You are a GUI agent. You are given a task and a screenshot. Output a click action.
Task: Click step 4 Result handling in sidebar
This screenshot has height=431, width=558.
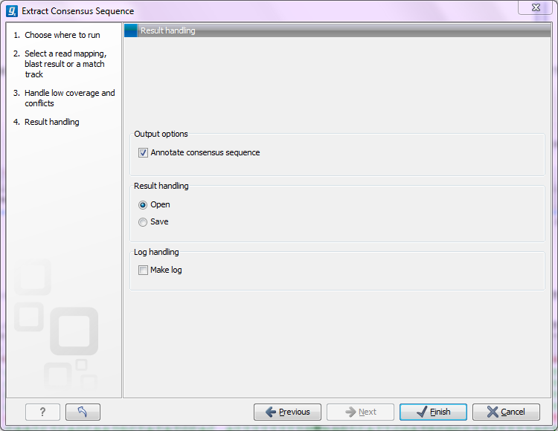[52, 122]
